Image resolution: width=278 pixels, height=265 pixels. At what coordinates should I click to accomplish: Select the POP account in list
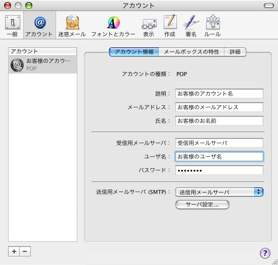coord(42,64)
